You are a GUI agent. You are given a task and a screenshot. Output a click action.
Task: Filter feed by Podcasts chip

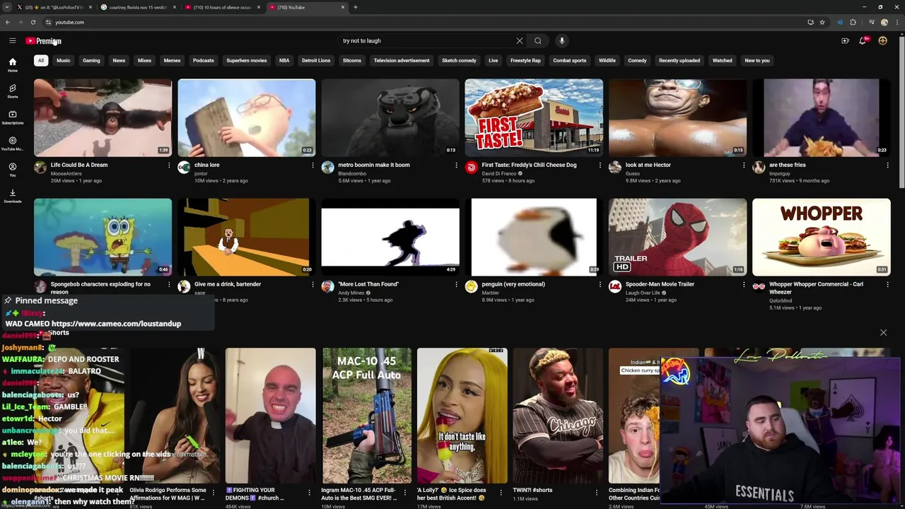point(204,60)
